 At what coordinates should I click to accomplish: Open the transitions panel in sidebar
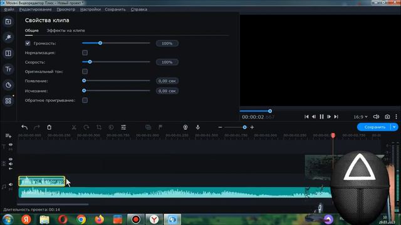pos(8,53)
